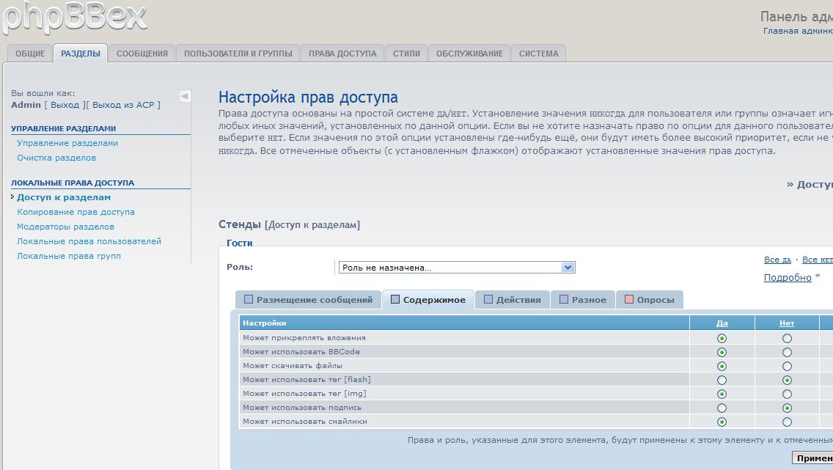Click the 'Выход из ACP' link
The width and height of the screenshot is (833, 470).
[x=123, y=105]
